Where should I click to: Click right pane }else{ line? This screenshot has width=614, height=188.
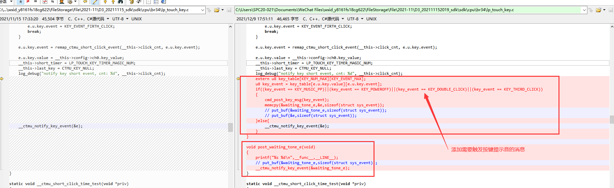262,121
